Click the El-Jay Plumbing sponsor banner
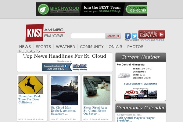183x122 pixels. (x=65, y=67)
